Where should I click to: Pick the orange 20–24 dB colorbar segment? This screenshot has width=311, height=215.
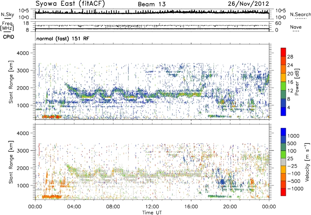tap(283, 69)
